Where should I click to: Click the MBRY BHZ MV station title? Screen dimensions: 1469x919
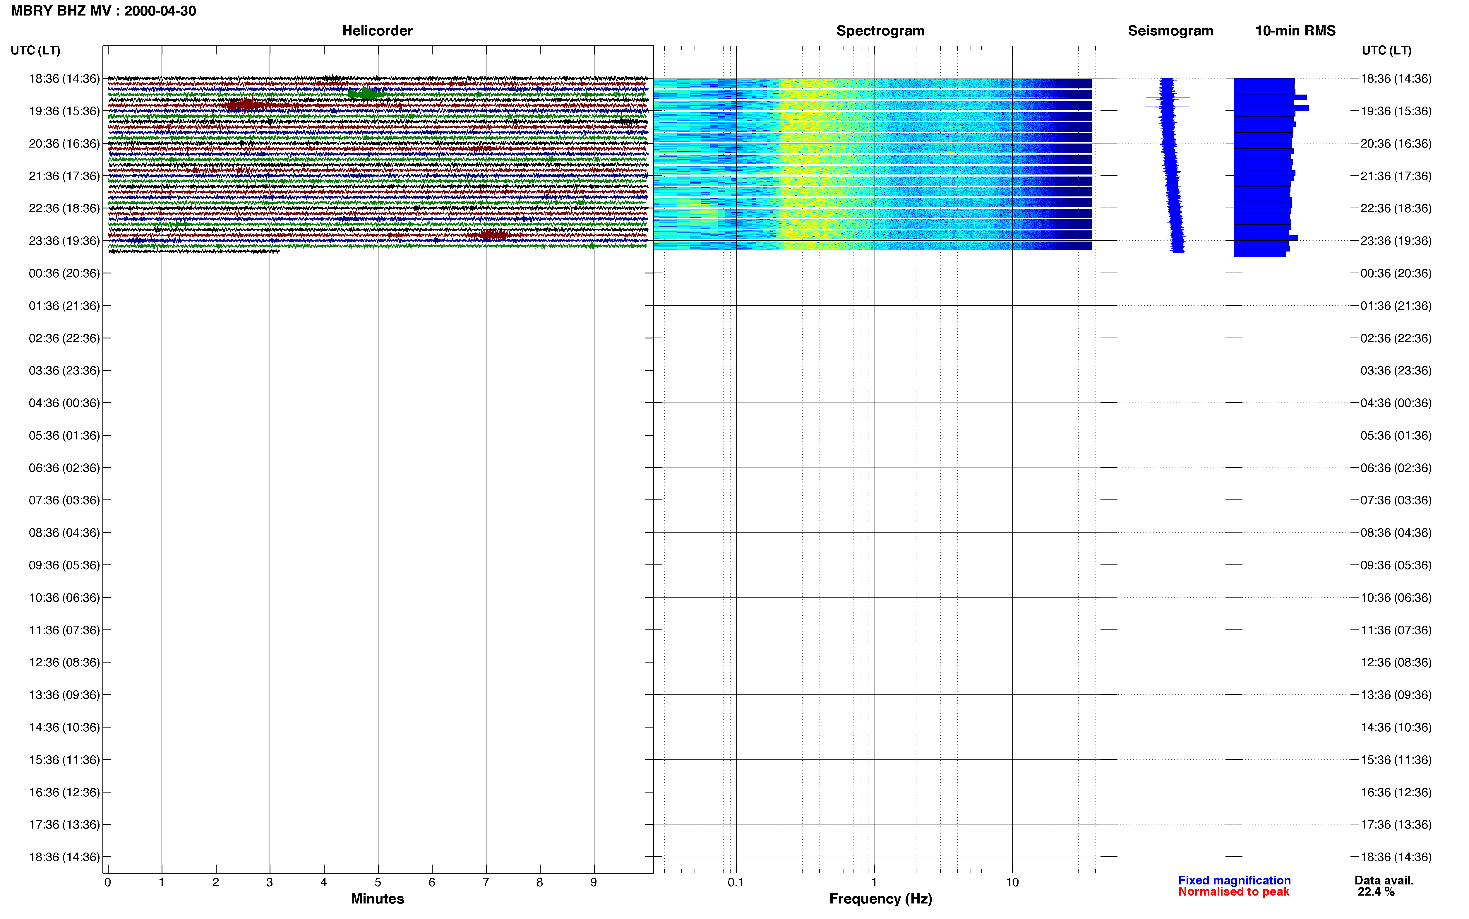tap(103, 11)
